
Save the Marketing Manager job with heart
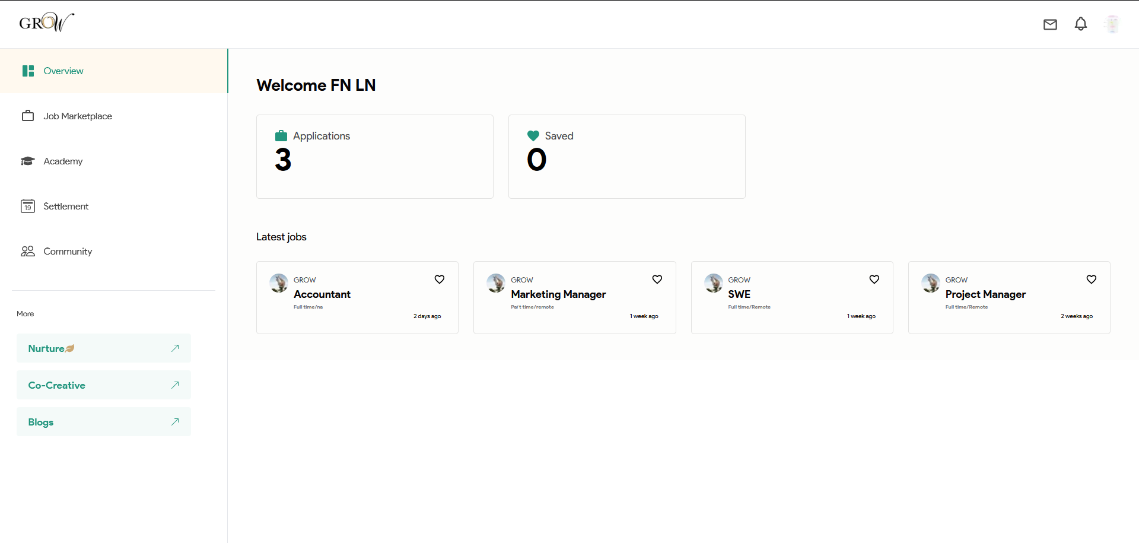point(657,280)
